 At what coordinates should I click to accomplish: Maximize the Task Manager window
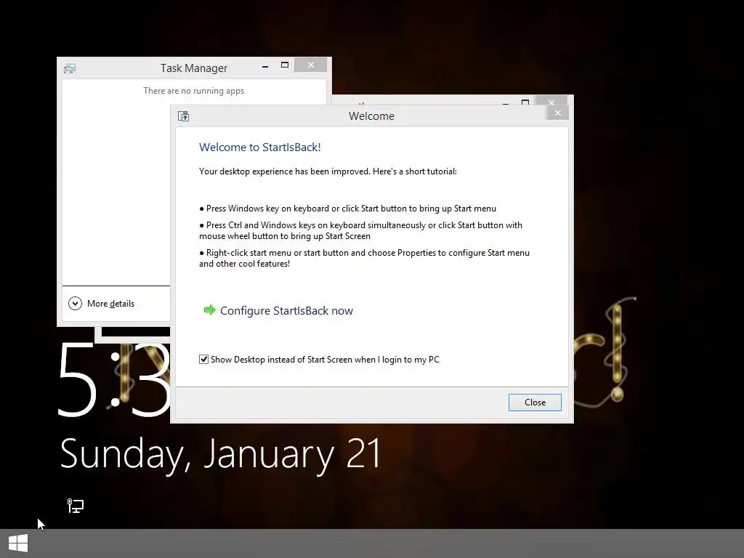click(x=285, y=65)
